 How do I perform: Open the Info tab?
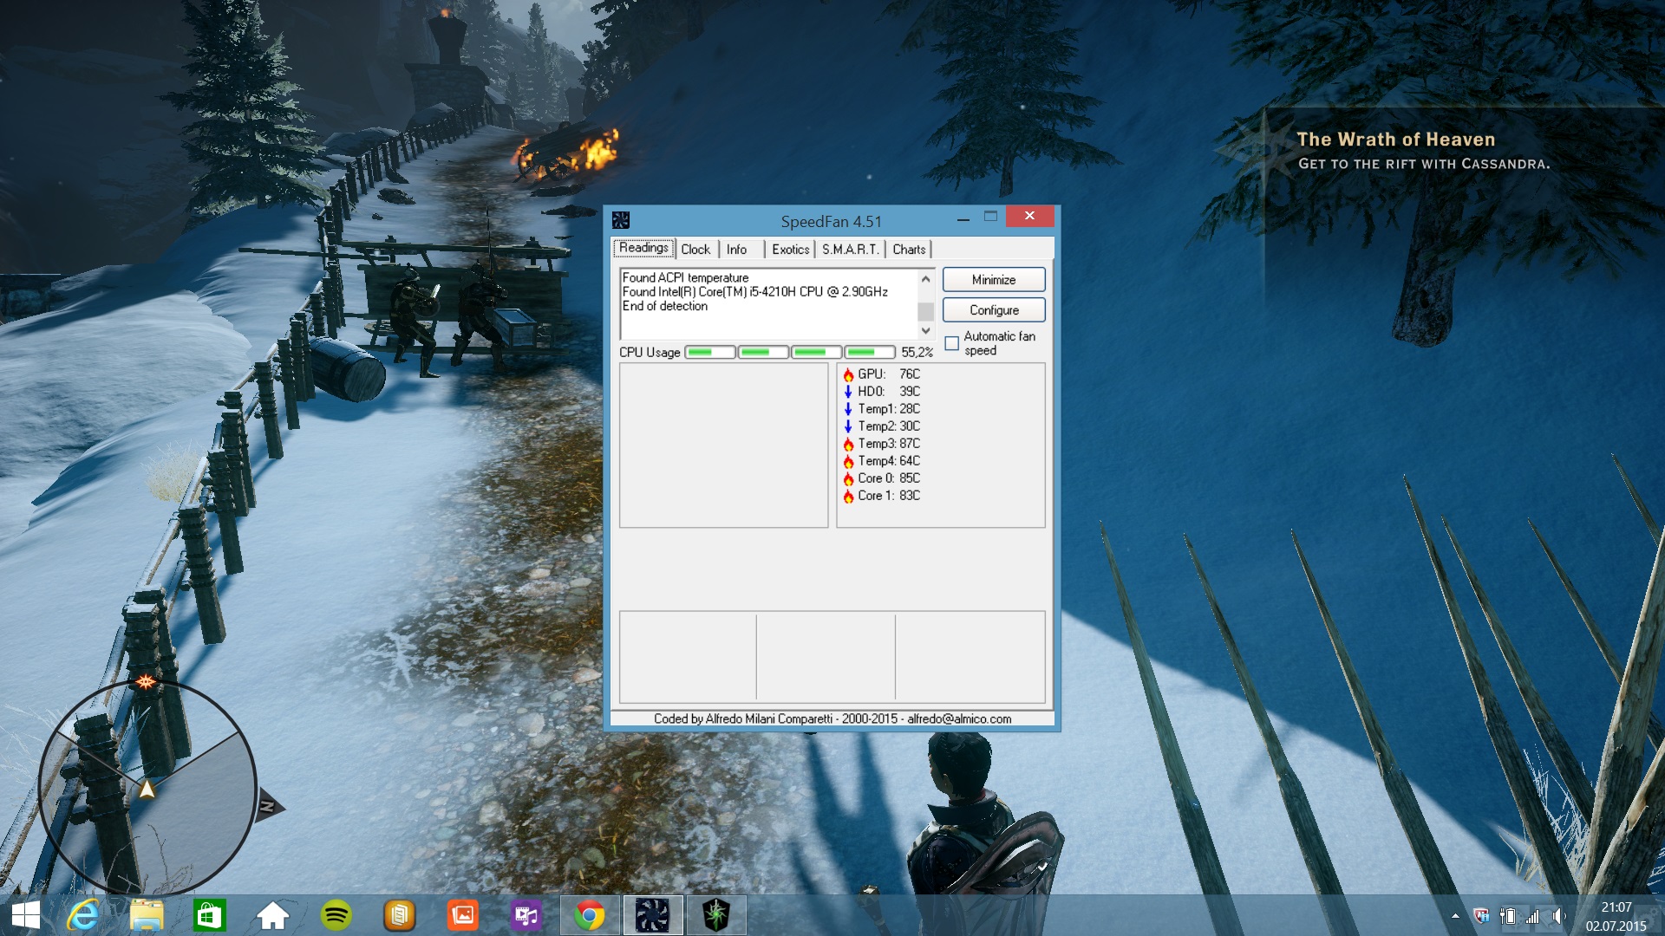(736, 250)
